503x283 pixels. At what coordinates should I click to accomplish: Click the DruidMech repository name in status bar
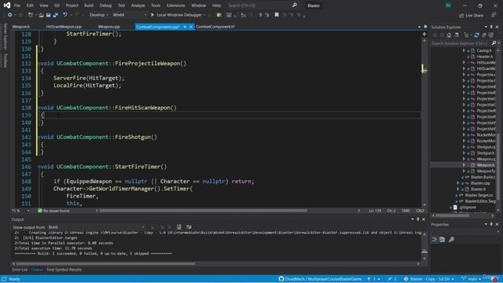[323, 279]
